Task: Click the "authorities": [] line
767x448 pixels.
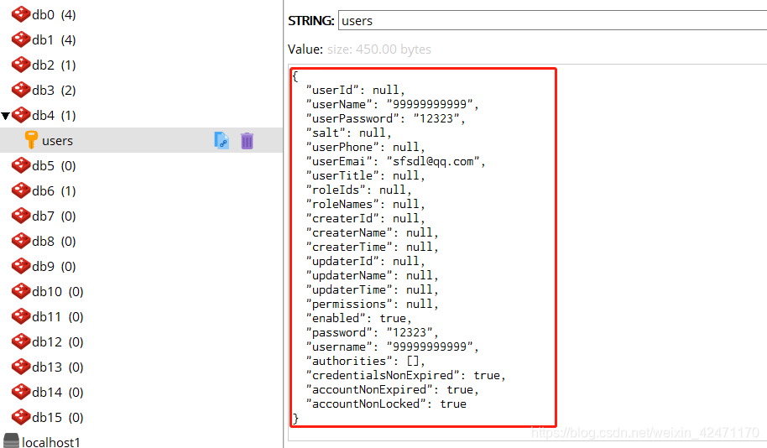Action: [365, 361]
